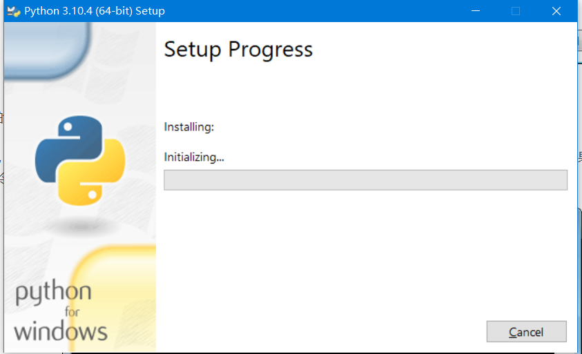Click the word "python" in the sidebar banner

(x=53, y=293)
